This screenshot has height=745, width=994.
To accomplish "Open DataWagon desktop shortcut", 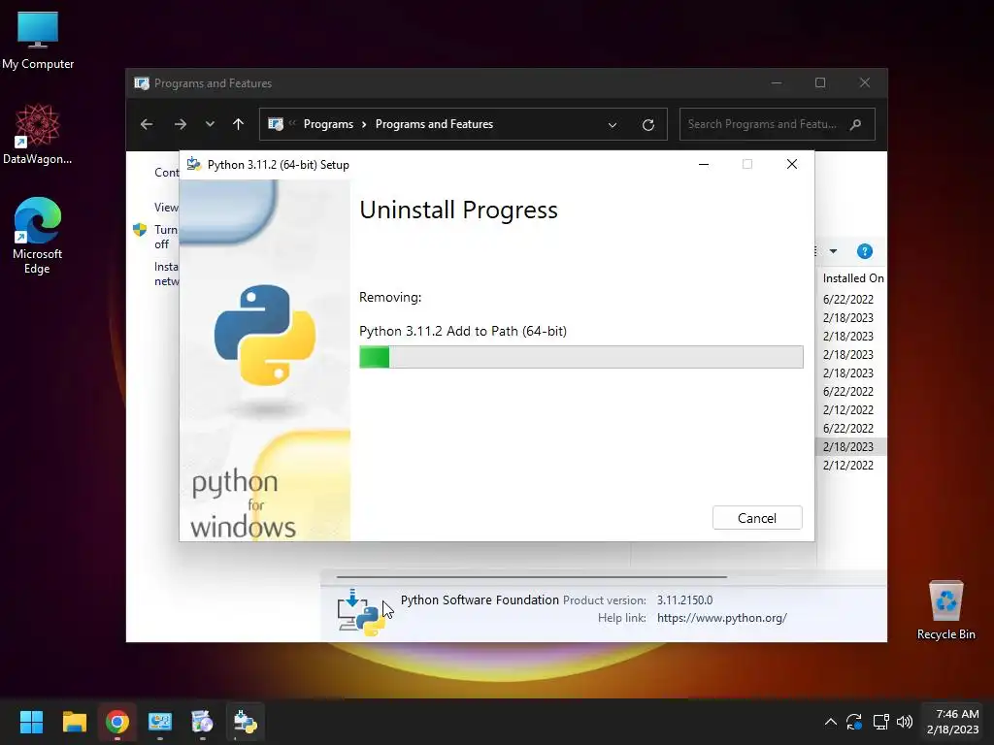I will (38, 134).
